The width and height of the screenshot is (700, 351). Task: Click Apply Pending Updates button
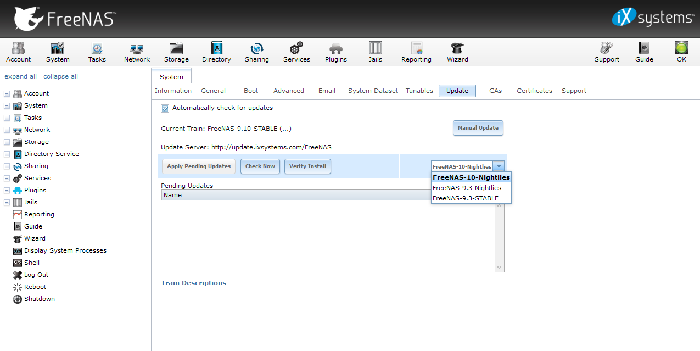coord(199,166)
